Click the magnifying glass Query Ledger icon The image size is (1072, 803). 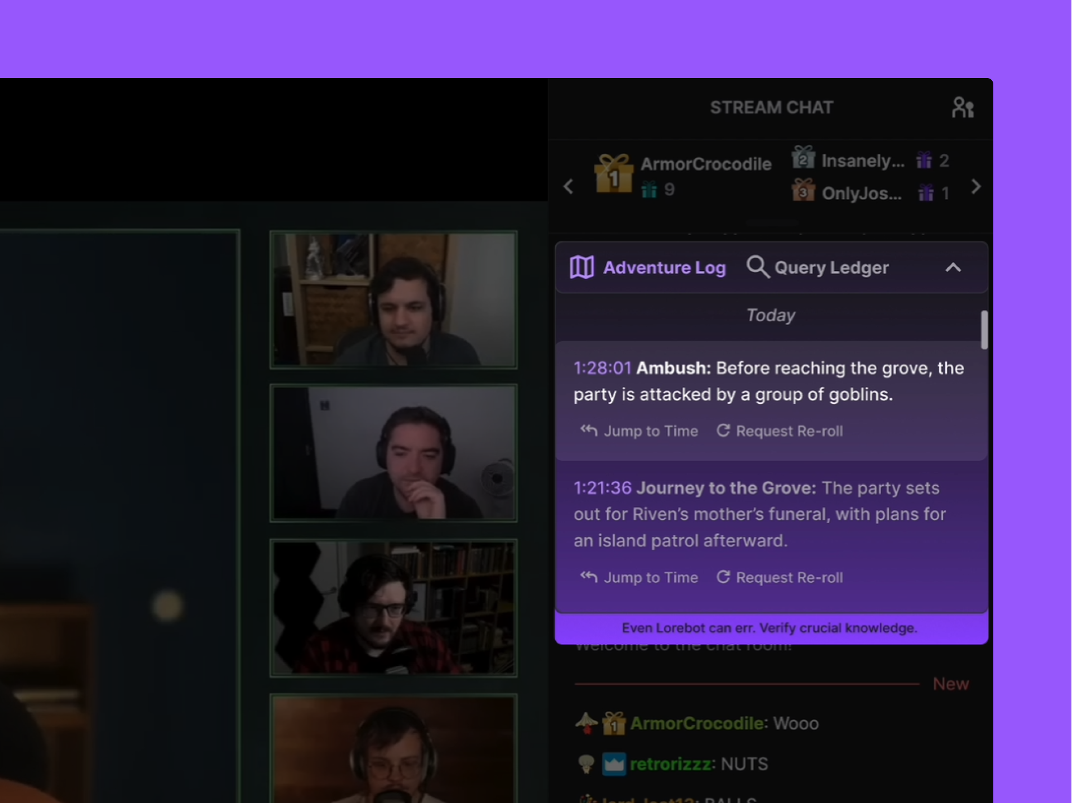(757, 267)
